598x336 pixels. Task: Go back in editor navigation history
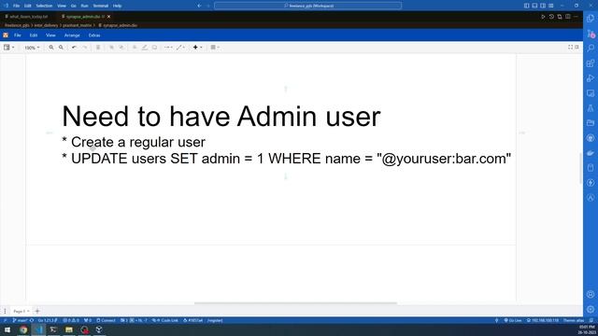coord(199,6)
